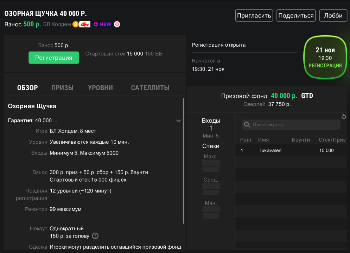The image size is (350, 253).
Task: Select the Сателлиты tab
Action: tap(150, 88)
